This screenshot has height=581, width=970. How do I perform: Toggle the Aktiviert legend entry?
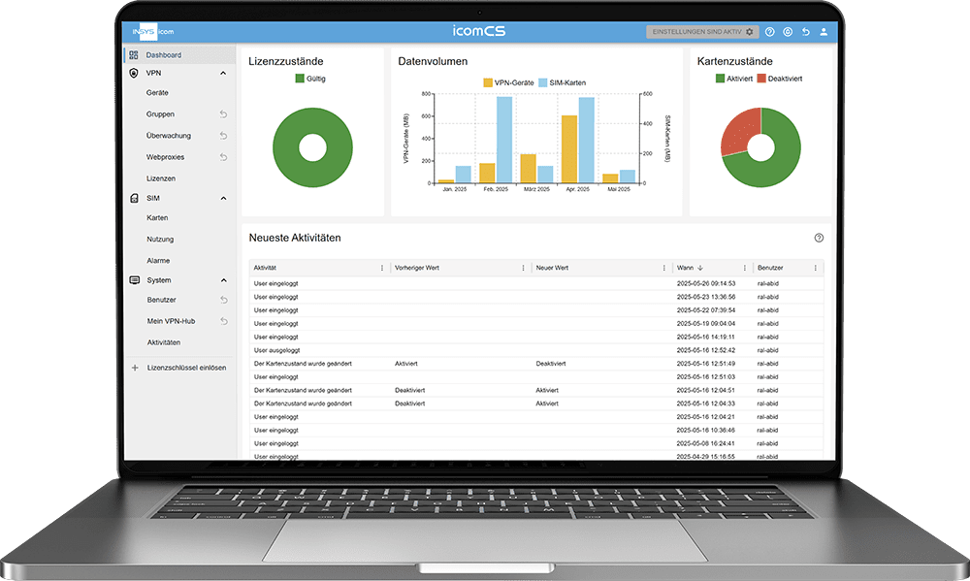click(x=734, y=79)
